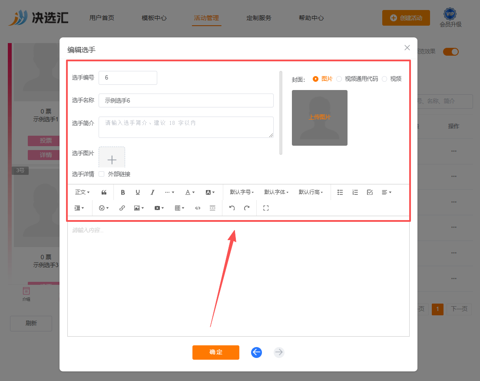Viewport: 480px width, 381px height.
Task: Toggle underline formatting
Action: coord(138,192)
